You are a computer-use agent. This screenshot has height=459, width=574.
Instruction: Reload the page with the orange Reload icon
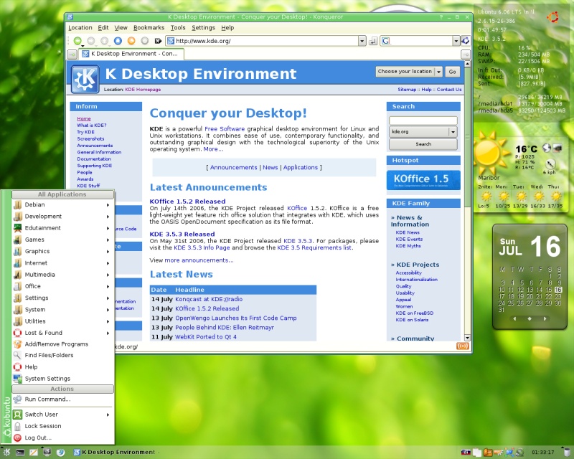click(131, 41)
